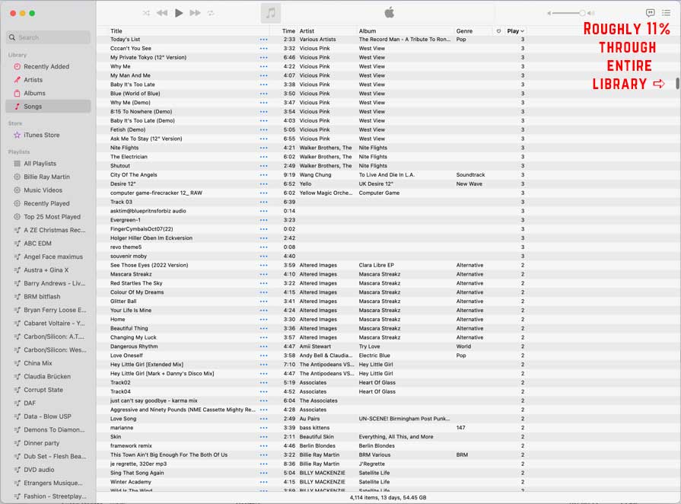Skip to the next track
Image resolution: width=681 pixels, height=504 pixels.
point(195,13)
